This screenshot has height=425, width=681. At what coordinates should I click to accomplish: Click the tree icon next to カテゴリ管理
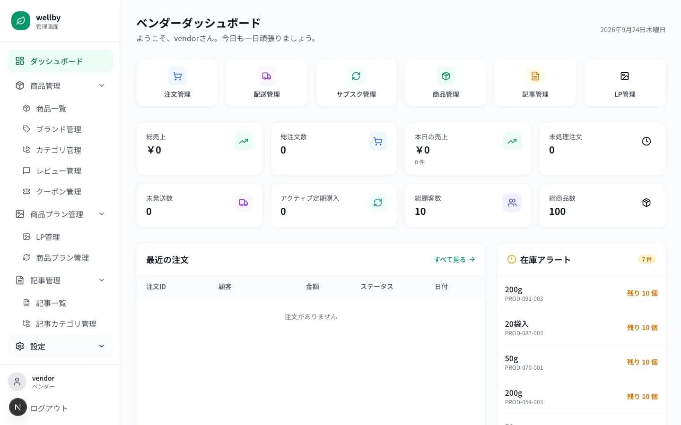coord(26,150)
